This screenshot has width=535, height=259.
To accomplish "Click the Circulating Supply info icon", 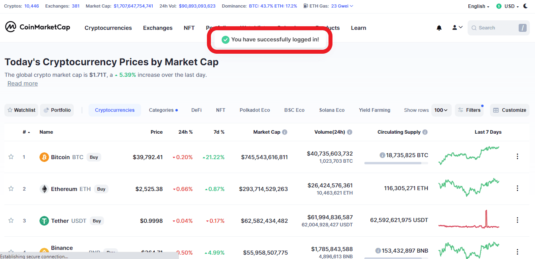I will coord(425,132).
